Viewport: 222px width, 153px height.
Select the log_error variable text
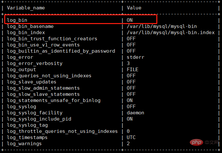[20, 57]
